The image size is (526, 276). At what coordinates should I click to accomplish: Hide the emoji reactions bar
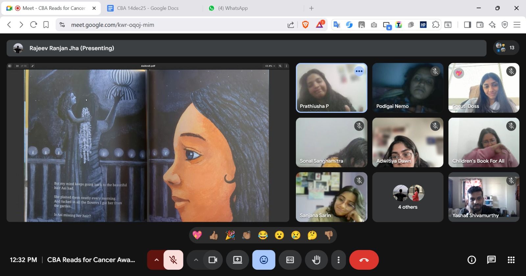264,260
